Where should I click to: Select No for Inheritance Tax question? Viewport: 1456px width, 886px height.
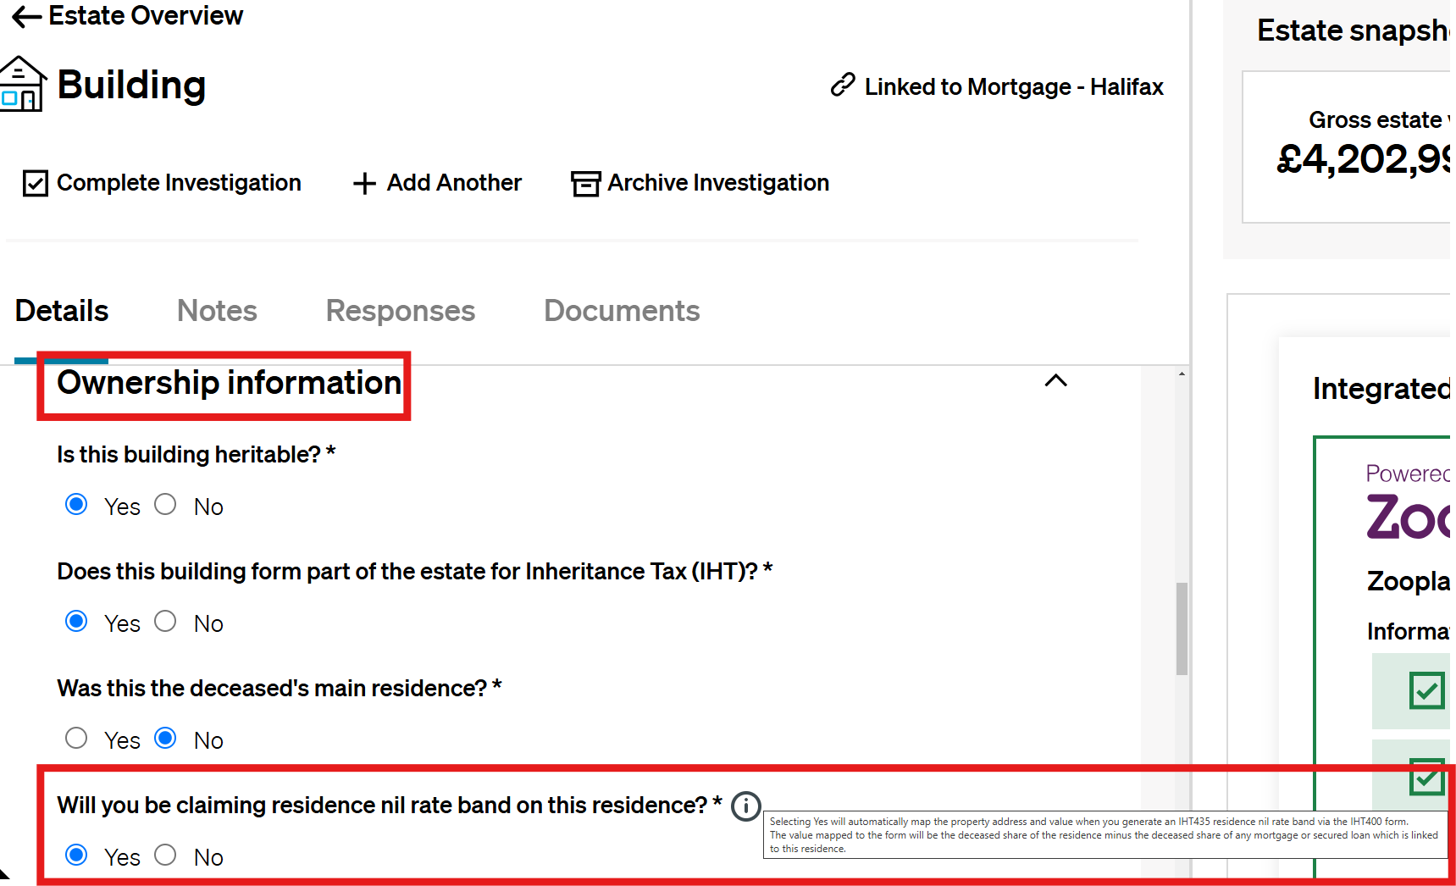coord(165,621)
